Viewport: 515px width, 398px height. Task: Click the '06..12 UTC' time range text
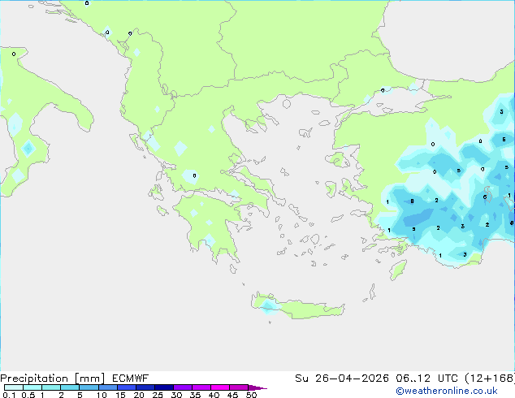click(x=426, y=379)
